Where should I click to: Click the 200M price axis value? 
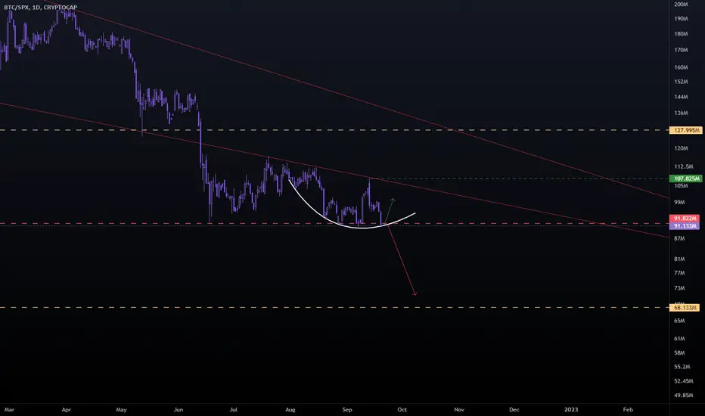pos(681,4)
